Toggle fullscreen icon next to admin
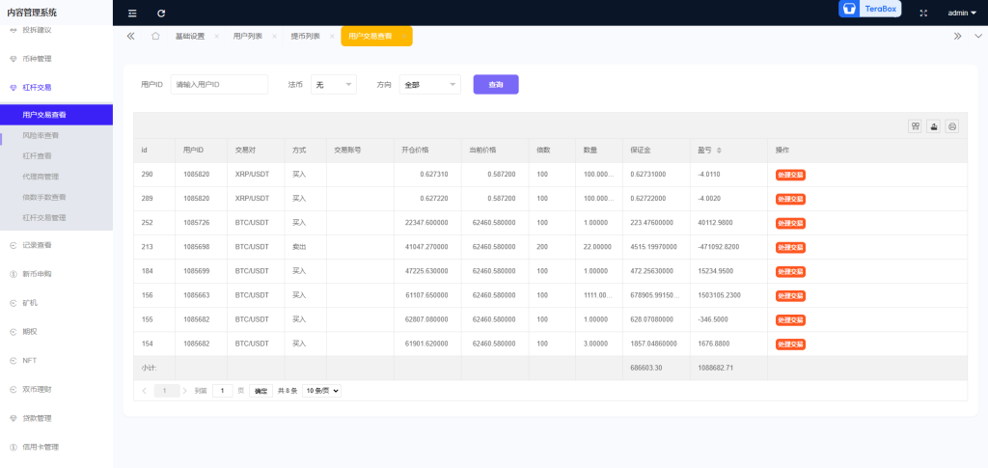The width and height of the screenshot is (988, 468). (x=923, y=13)
